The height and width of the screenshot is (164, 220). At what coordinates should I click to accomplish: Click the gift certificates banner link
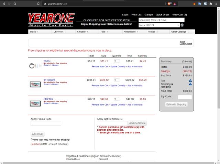(x=106, y=20)
